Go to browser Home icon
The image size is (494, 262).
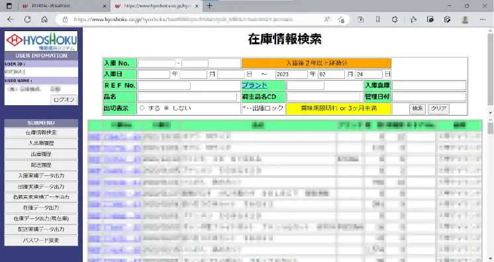pos(44,20)
